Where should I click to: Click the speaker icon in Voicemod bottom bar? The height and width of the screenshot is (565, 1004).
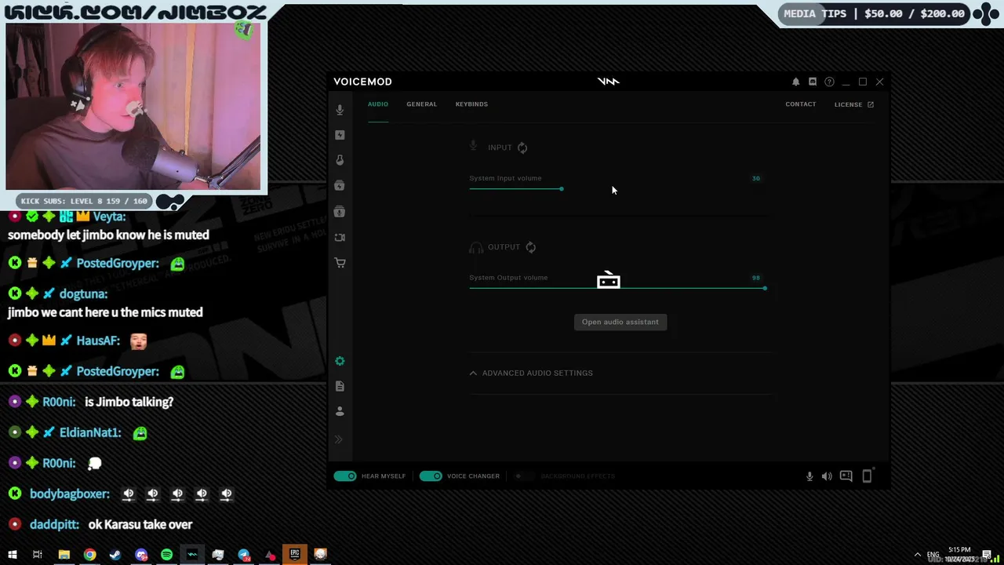pyautogui.click(x=827, y=476)
